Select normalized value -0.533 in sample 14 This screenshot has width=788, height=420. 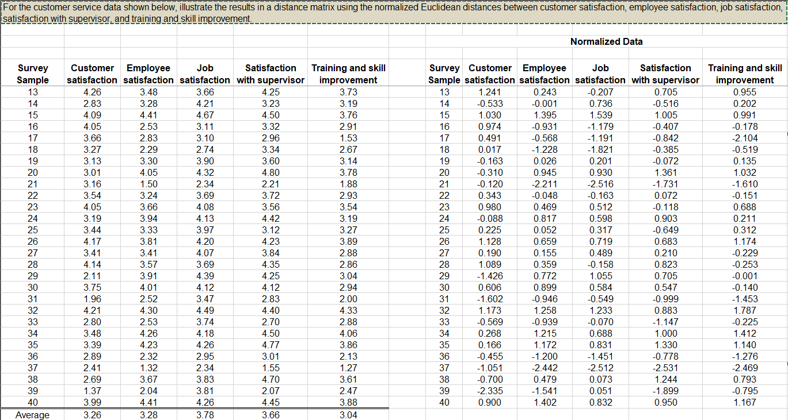(490, 103)
